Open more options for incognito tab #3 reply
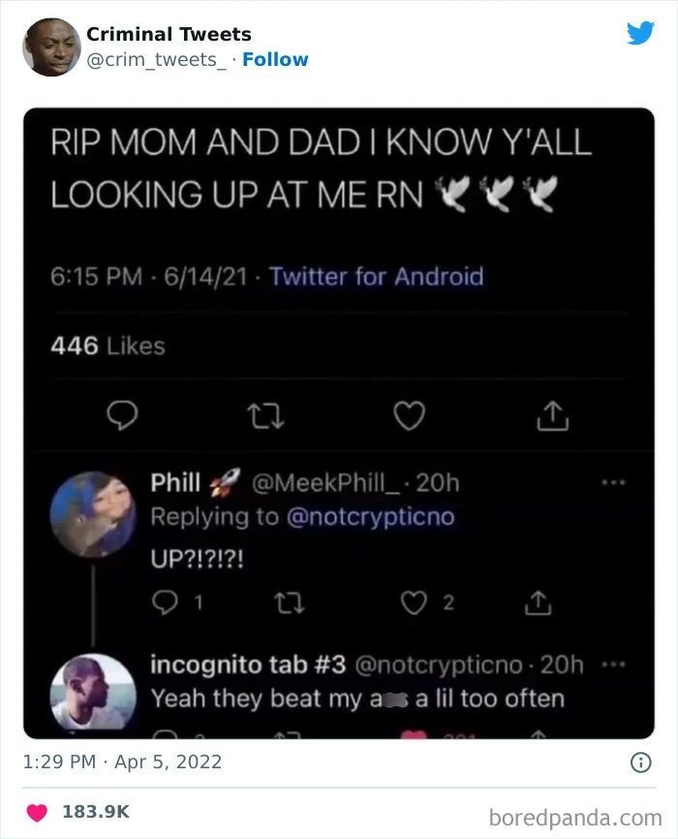This screenshot has width=678, height=839. (613, 665)
